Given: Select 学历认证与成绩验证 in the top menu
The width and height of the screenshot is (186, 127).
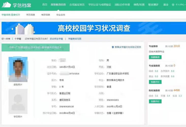Looking at the screenshot, I should pyautogui.click(x=100, y=5).
